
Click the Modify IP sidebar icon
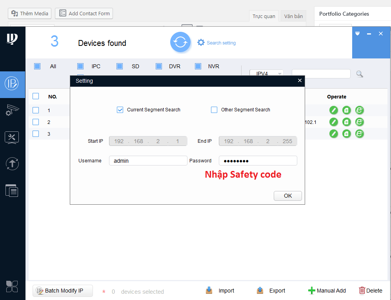pos(12,84)
